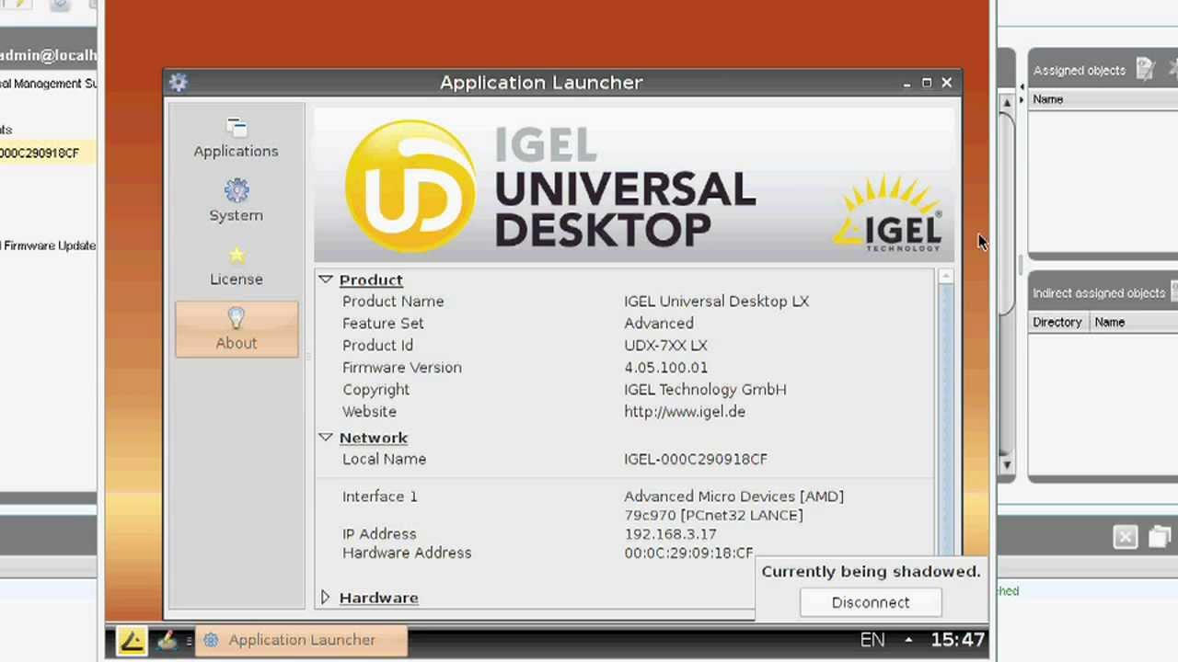Click the copy icon in bottom-right message panel
This screenshot has height=662, width=1178.
[x=1160, y=537]
